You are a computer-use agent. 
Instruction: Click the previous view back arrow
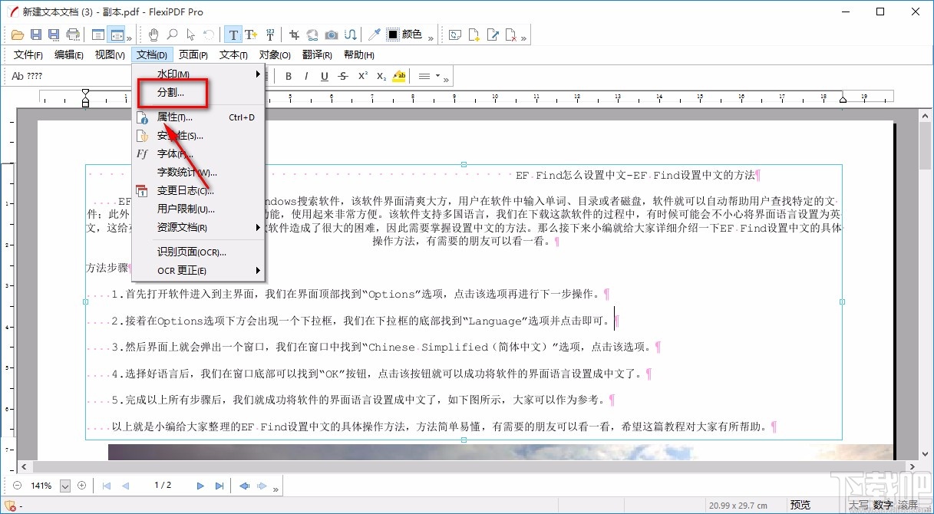click(x=244, y=486)
